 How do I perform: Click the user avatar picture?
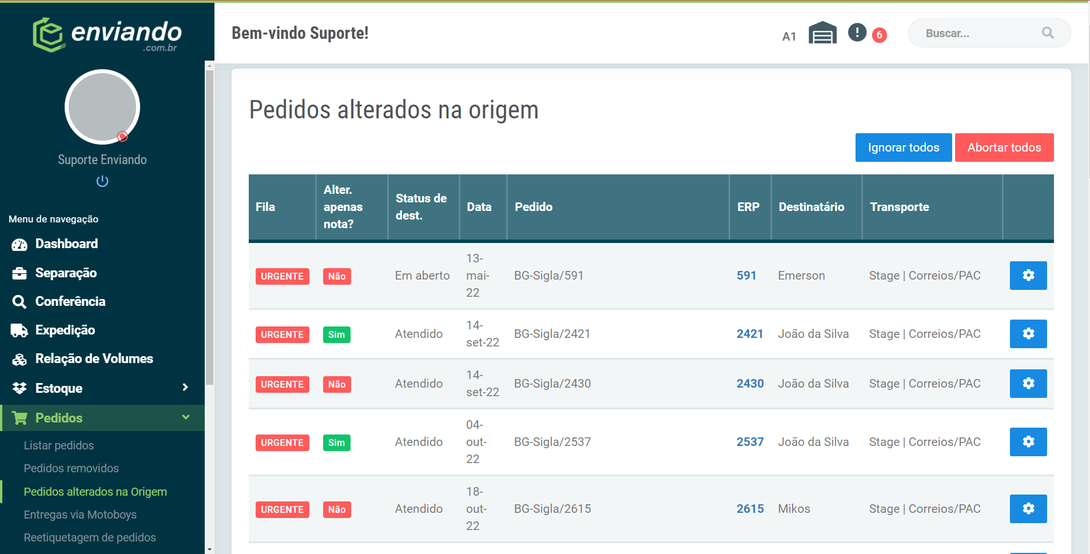tap(102, 107)
